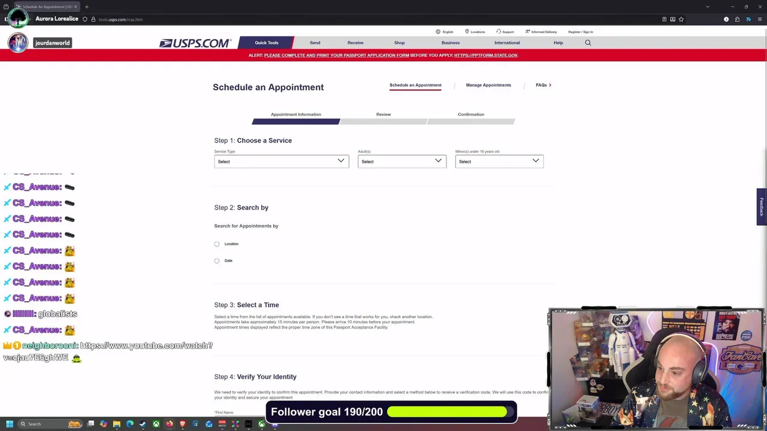Open VoiceMeeter from the taskbar
767x431 pixels.
(x=222, y=424)
